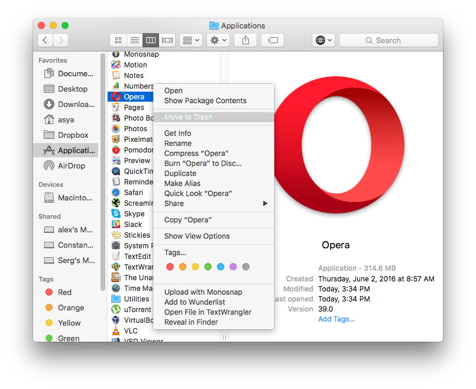Expand the Share submenu
The width and height of the screenshot is (476, 389).
[x=173, y=203]
